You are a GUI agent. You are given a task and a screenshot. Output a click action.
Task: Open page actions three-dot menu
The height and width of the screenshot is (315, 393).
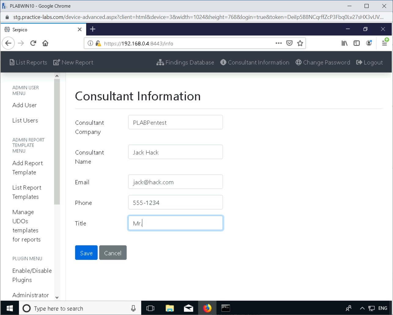pos(278,43)
